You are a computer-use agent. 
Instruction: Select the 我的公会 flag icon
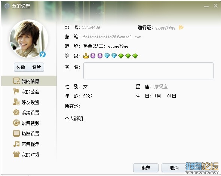[x=16, y=91]
